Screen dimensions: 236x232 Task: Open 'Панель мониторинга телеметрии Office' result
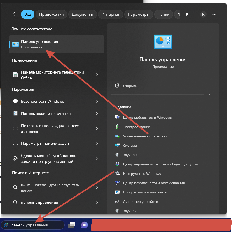tap(56, 75)
